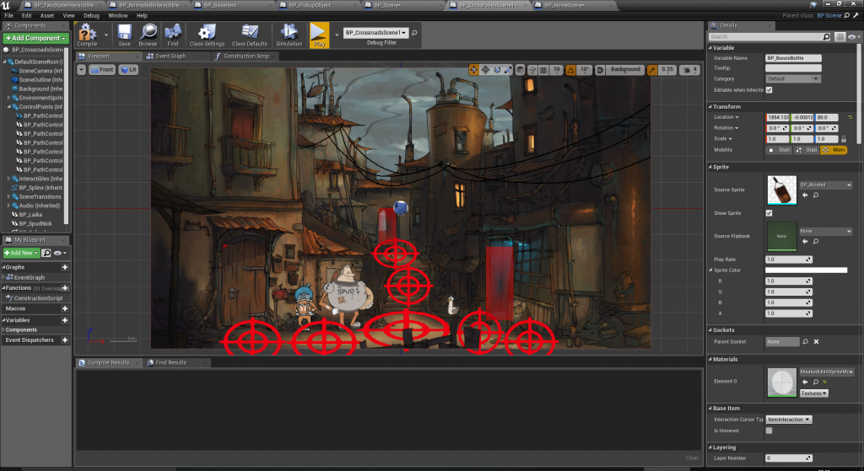Add a new Event Dispatcher with plus icon
Viewport: 864px width, 471px height.
point(65,340)
